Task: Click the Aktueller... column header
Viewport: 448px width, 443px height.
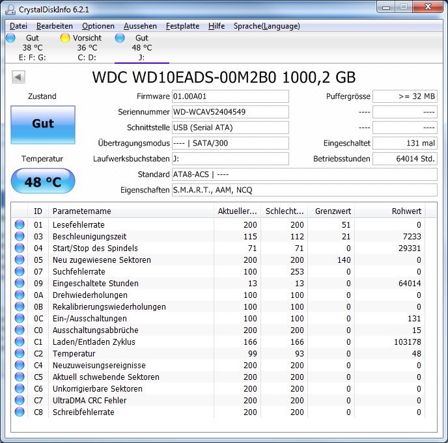Action: (237, 211)
